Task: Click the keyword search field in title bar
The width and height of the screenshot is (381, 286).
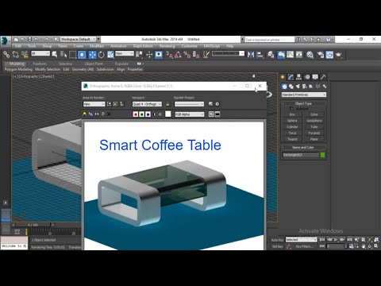Action: [269, 40]
